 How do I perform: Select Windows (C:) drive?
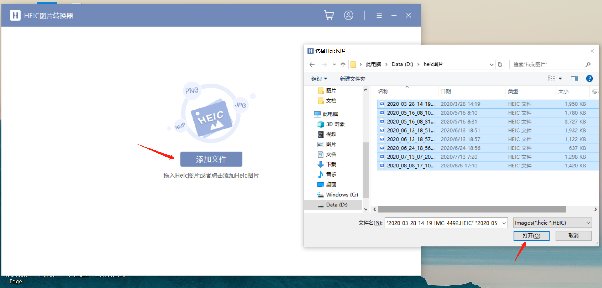coord(338,195)
